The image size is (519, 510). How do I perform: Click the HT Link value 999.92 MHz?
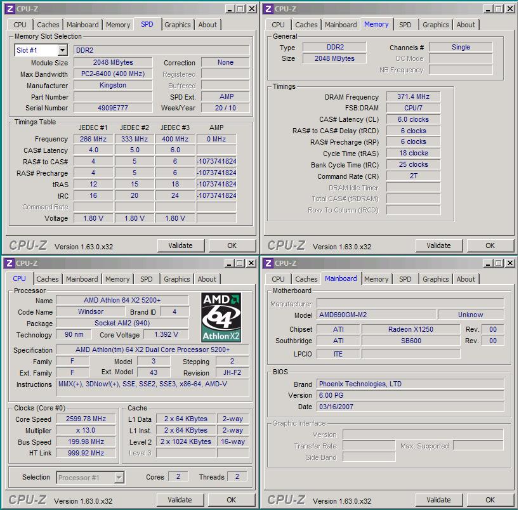point(86,453)
